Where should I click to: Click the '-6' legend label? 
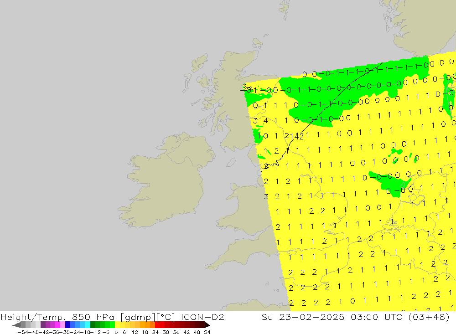pos(106,332)
